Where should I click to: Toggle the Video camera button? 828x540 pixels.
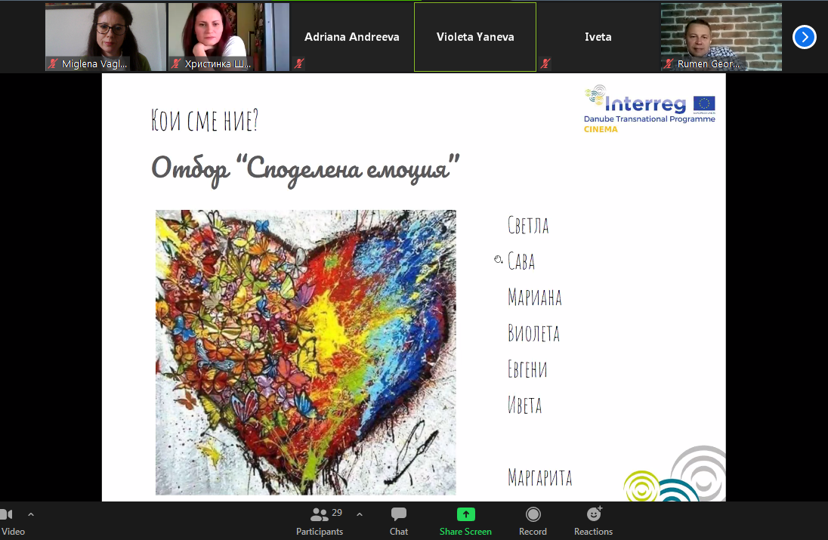pos(8,516)
